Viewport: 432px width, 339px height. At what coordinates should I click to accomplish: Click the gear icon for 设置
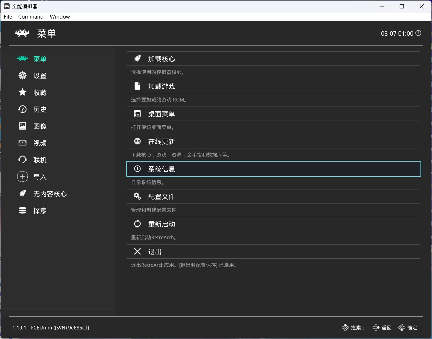(x=23, y=75)
